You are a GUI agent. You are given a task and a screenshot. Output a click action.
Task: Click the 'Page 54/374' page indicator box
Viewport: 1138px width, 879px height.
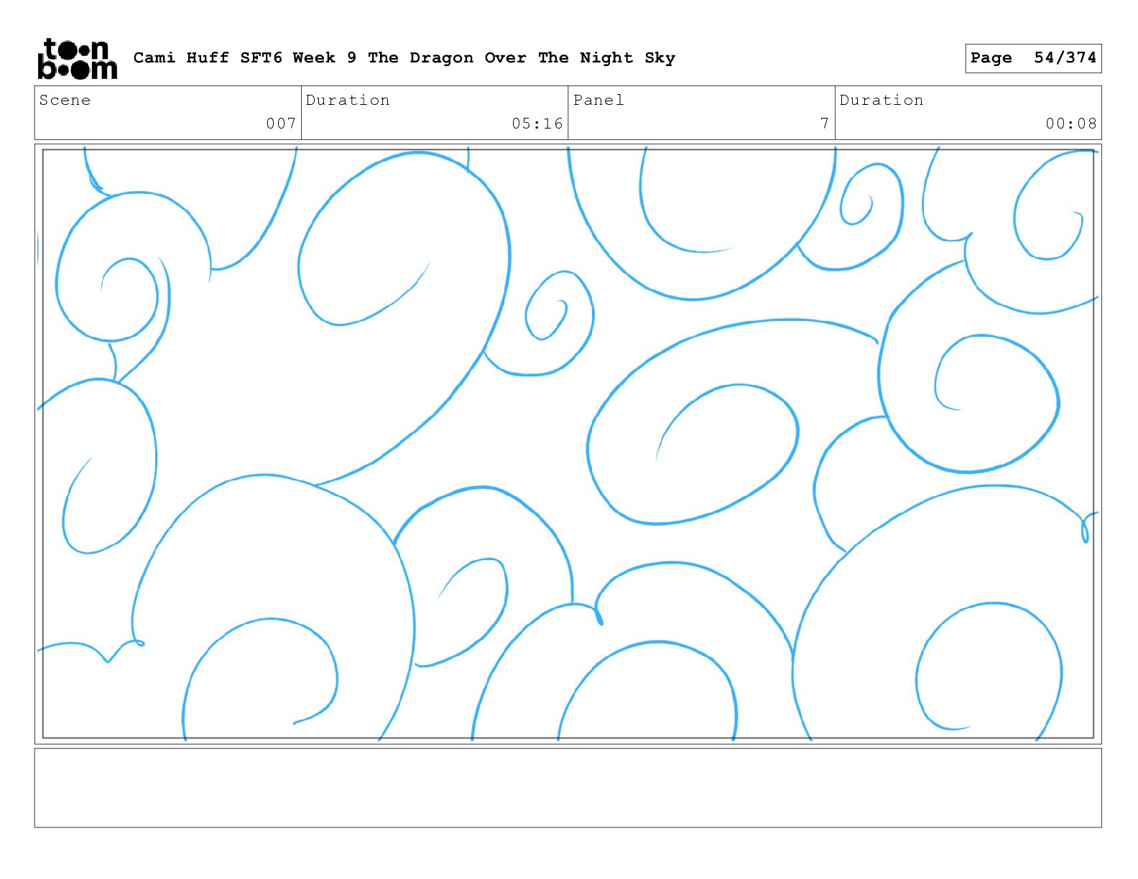click(x=1033, y=58)
